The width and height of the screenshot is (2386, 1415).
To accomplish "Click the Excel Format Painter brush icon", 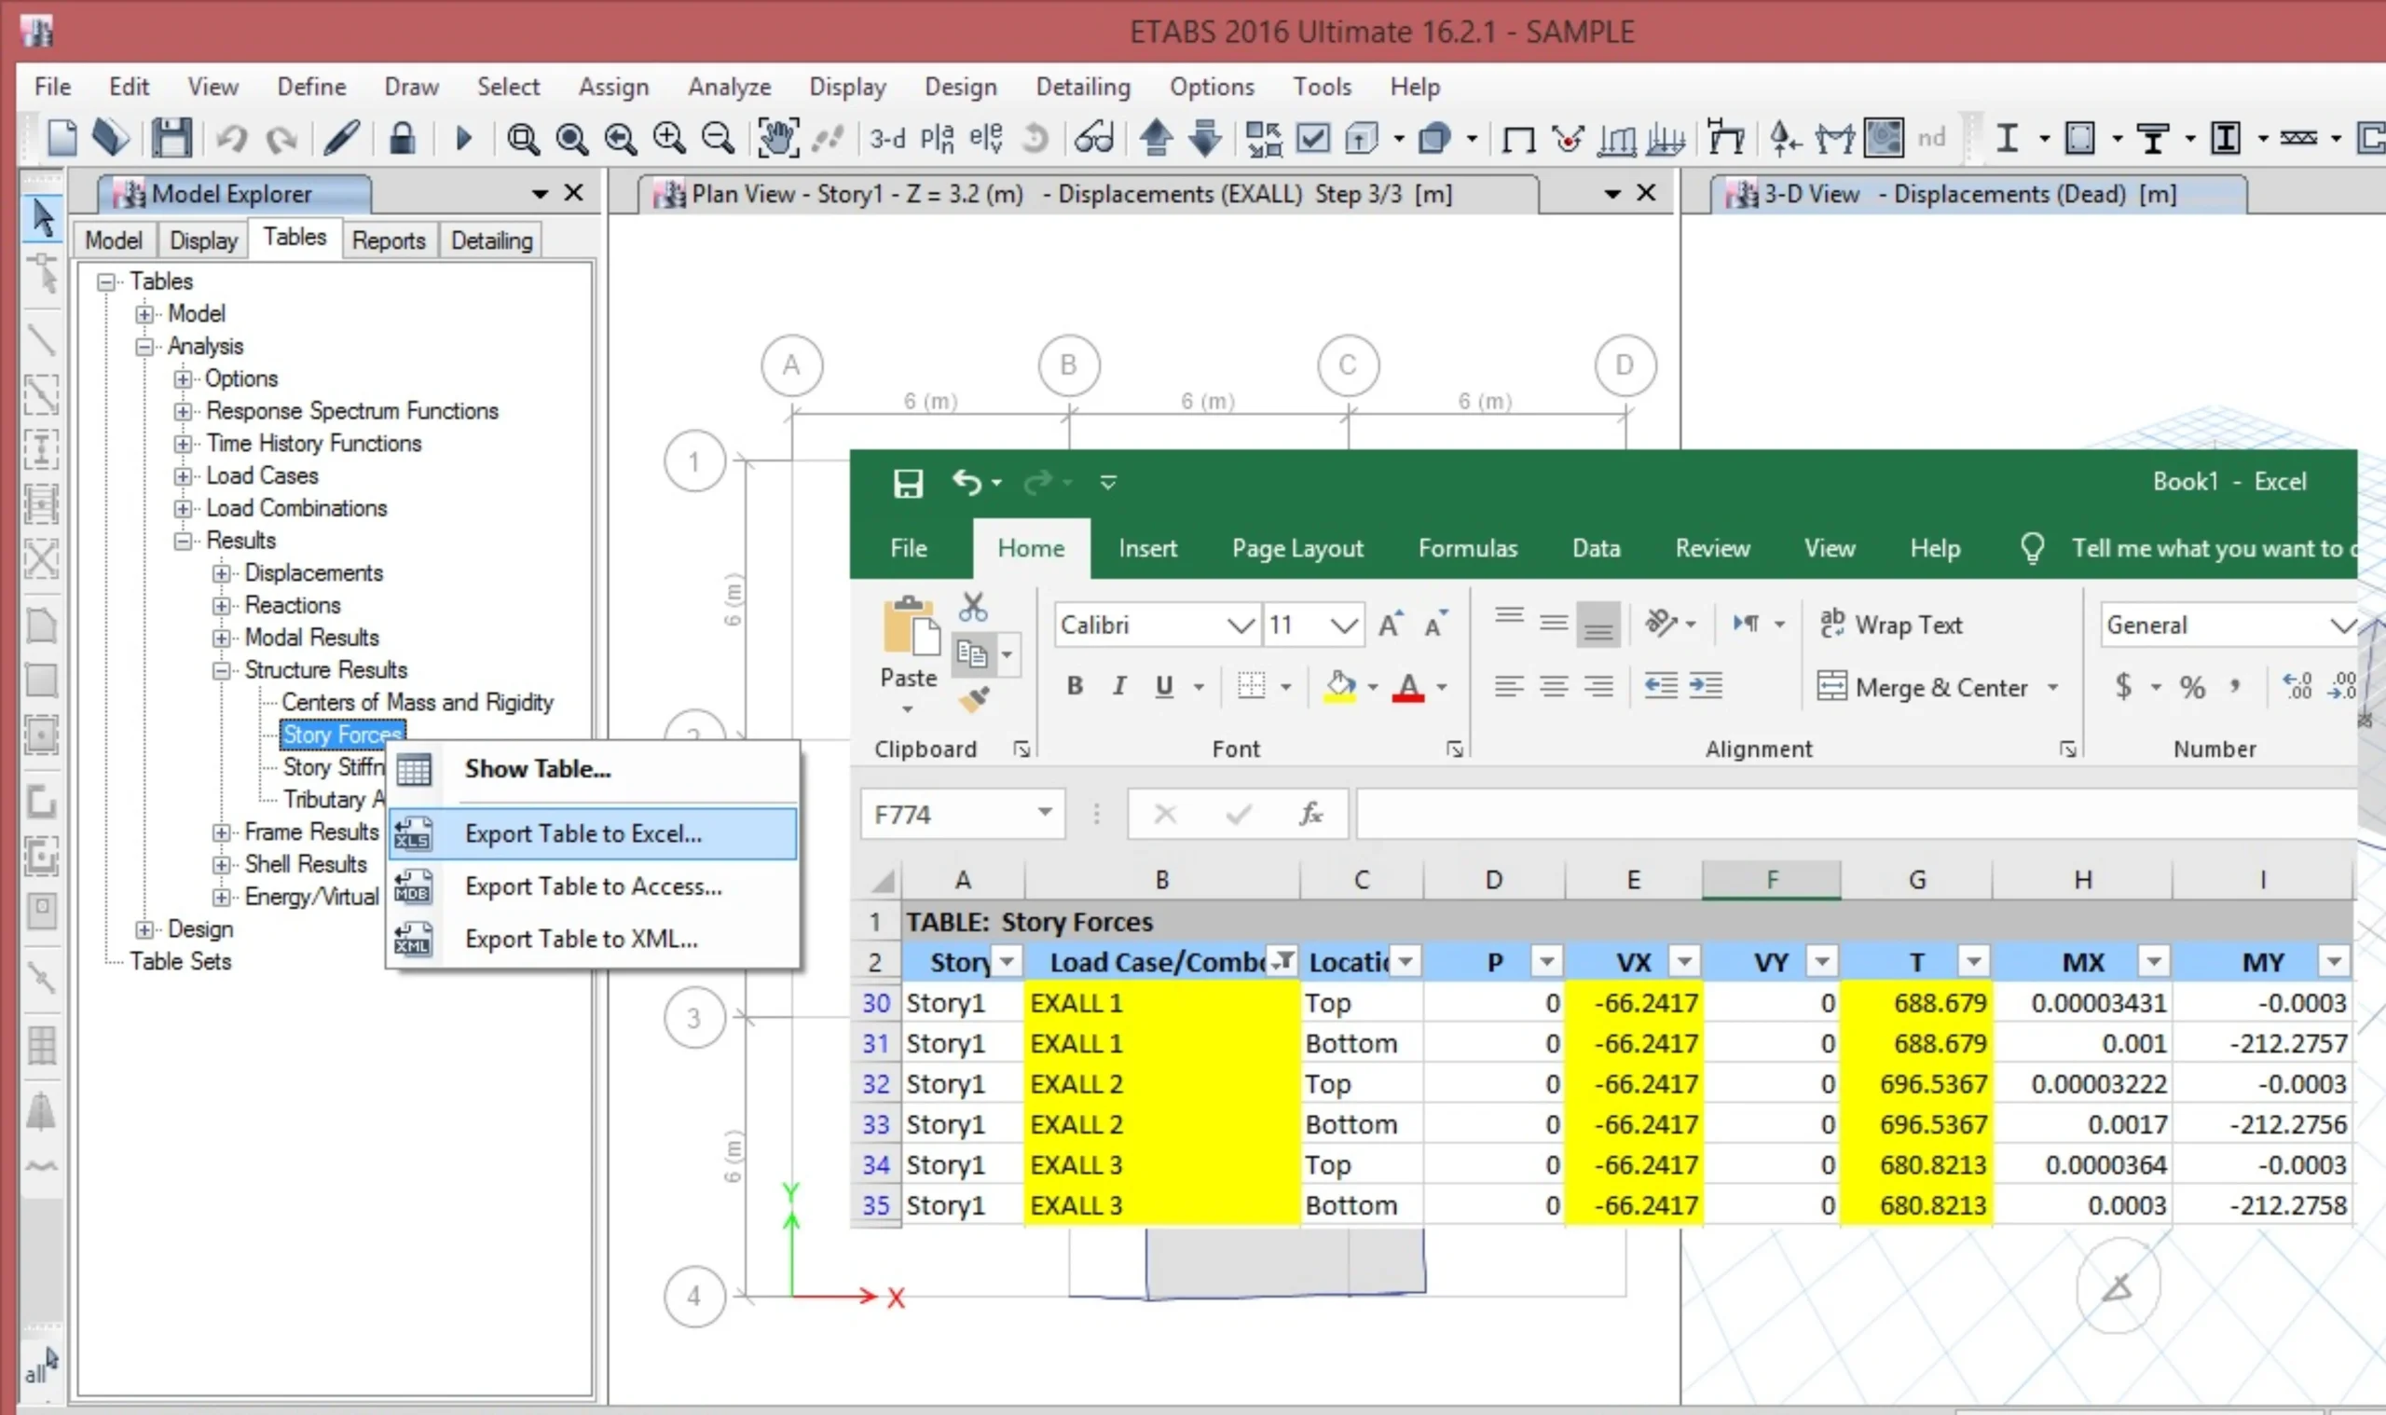I will point(973,701).
